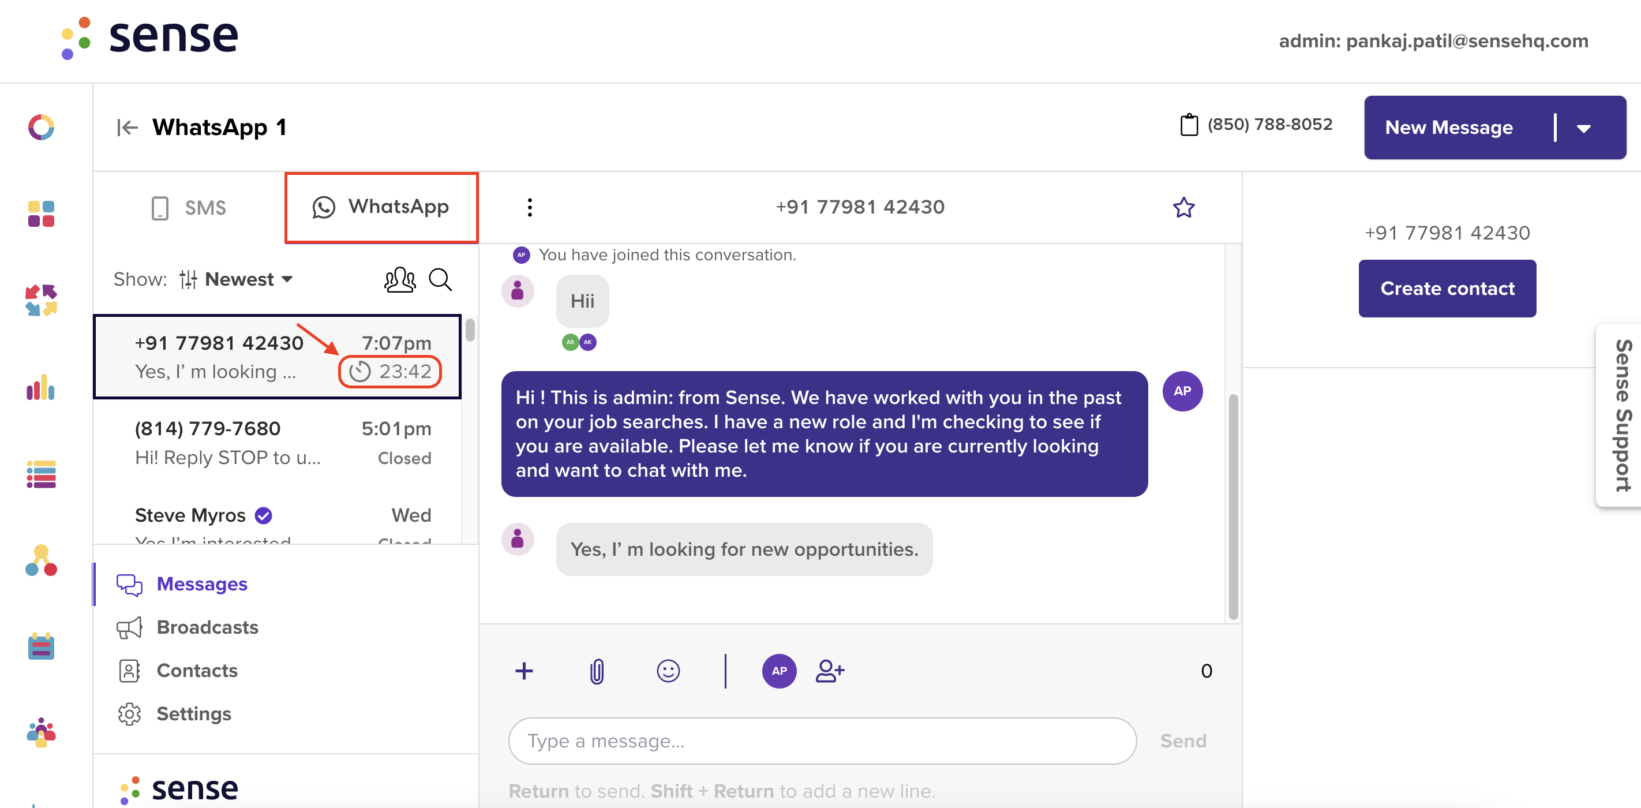
Task: Click the 23:42 session timer indicator
Action: 389,371
